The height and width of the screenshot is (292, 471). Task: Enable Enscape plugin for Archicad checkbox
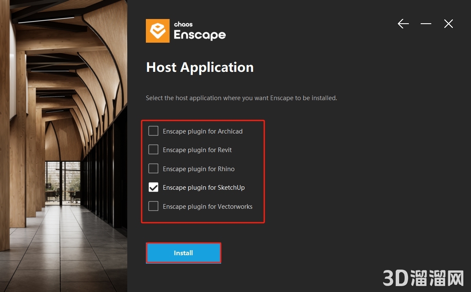point(153,131)
